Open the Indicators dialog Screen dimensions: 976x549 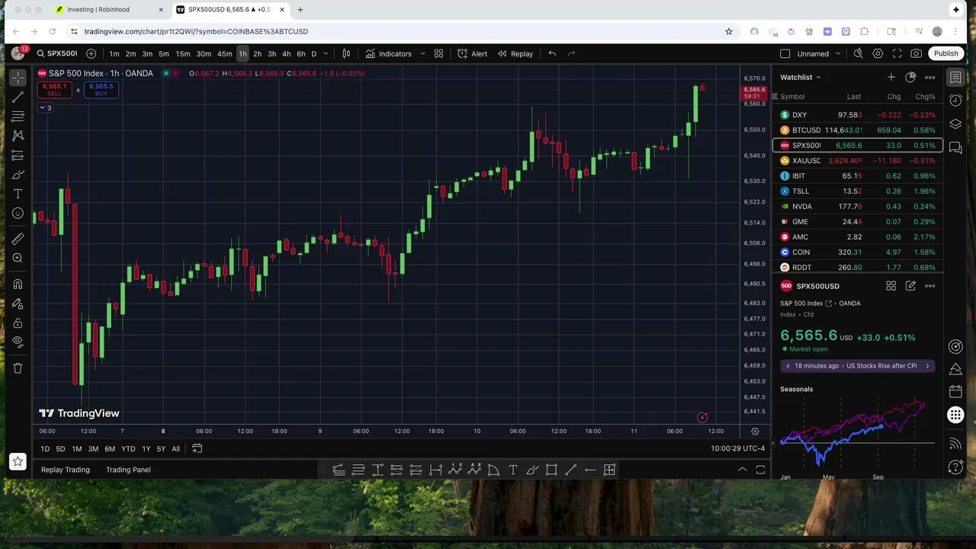coord(388,53)
